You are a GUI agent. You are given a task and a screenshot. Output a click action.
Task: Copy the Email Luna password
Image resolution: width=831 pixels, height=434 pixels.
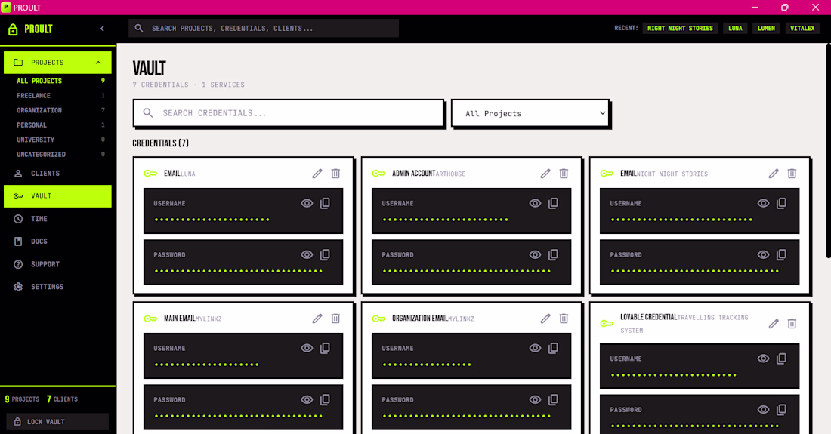coord(325,254)
